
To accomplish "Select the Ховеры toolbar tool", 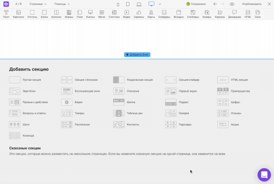I will 207,14.
